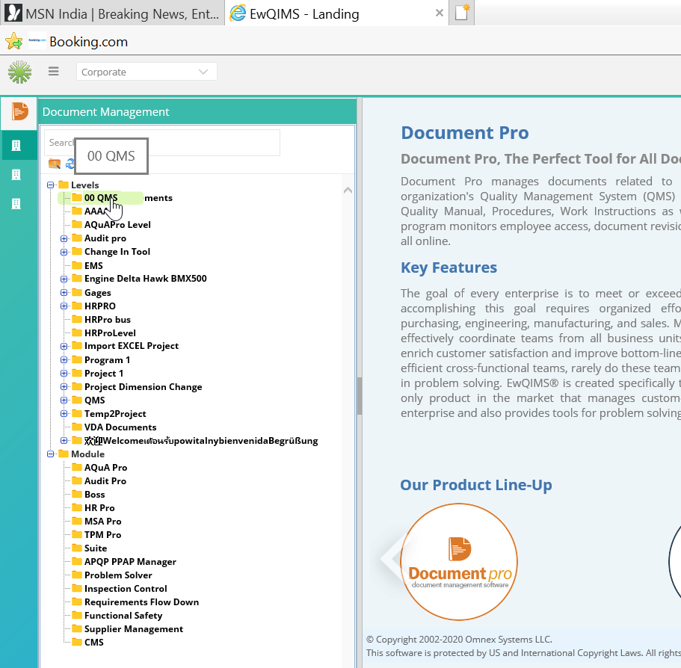Click the Our Product Line-Up heading
The width and height of the screenshot is (681, 668).
[x=476, y=485]
